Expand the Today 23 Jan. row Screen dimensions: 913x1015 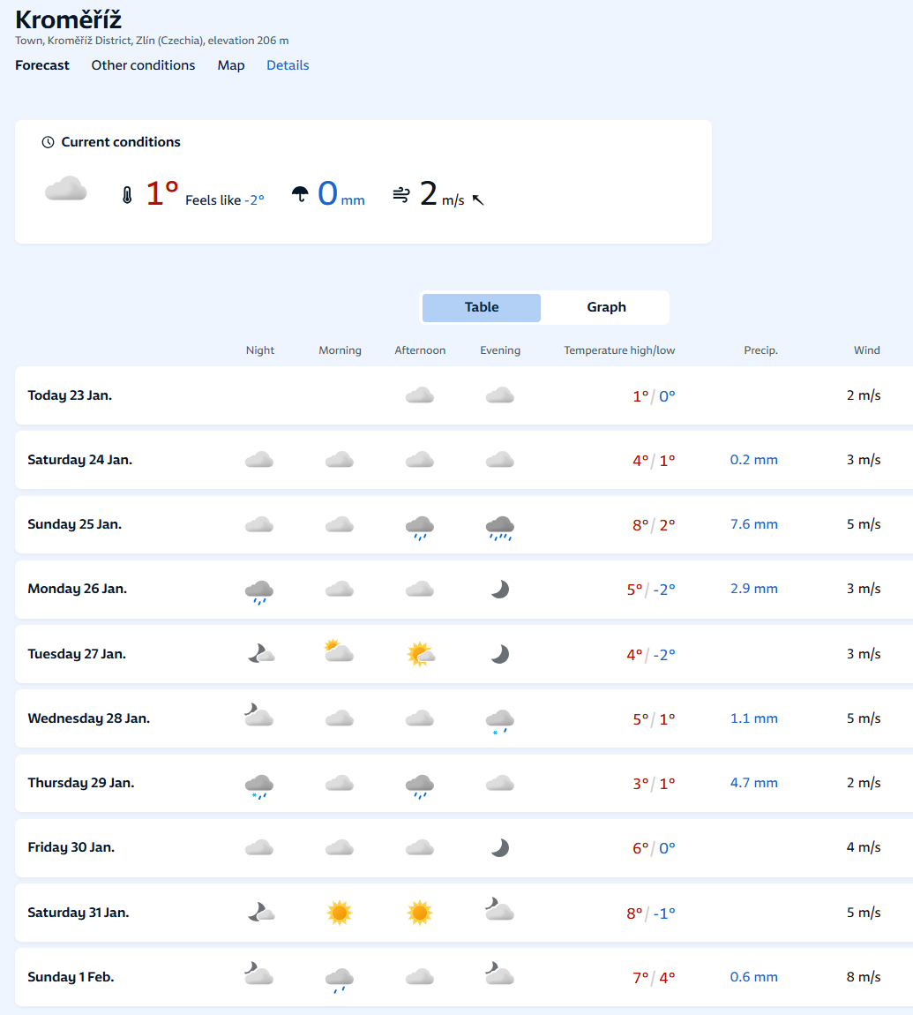click(x=70, y=395)
